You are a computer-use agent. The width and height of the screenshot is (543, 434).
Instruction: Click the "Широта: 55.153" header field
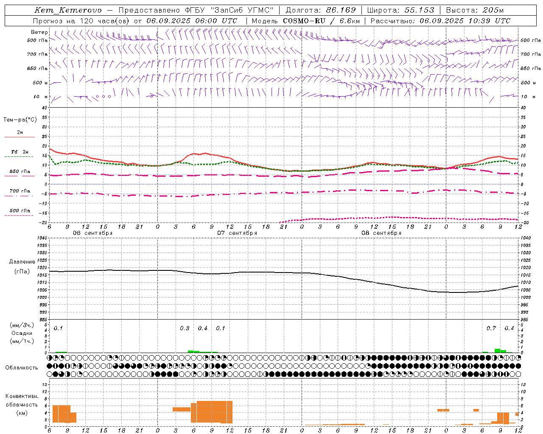click(x=400, y=10)
